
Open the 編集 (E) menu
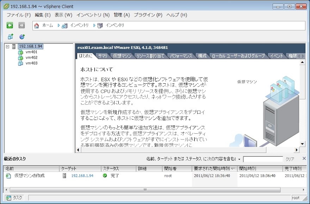[x=43, y=15]
